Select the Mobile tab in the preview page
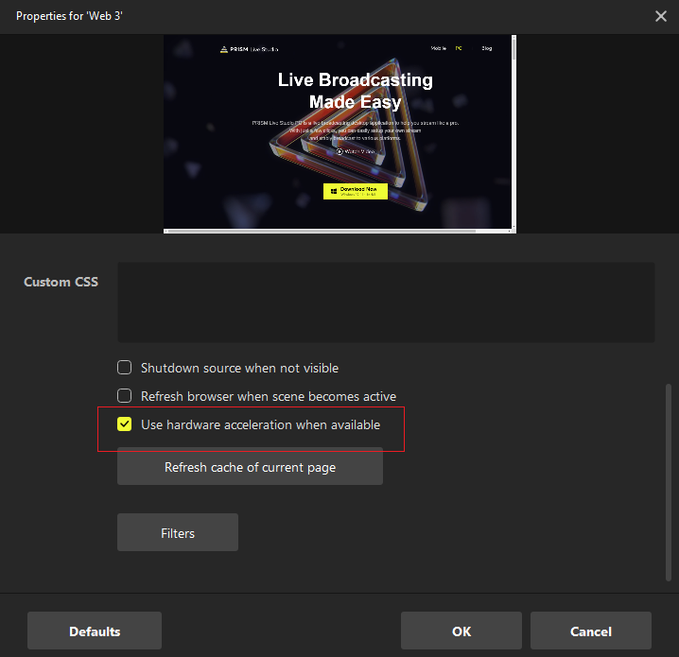679x657 pixels. click(439, 47)
